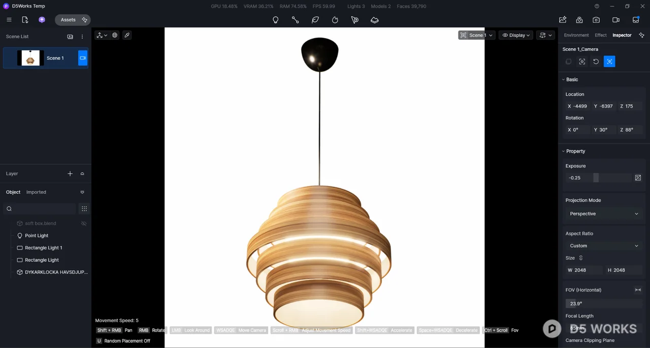The width and height of the screenshot is (650, 348).
Task: Click the location pin icon
Action: [579, 20]
